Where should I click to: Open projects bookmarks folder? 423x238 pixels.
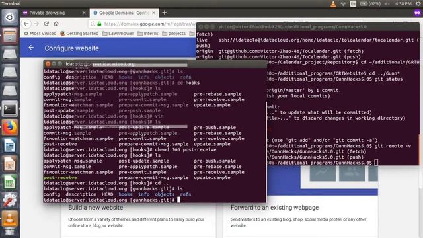(174, 34)
